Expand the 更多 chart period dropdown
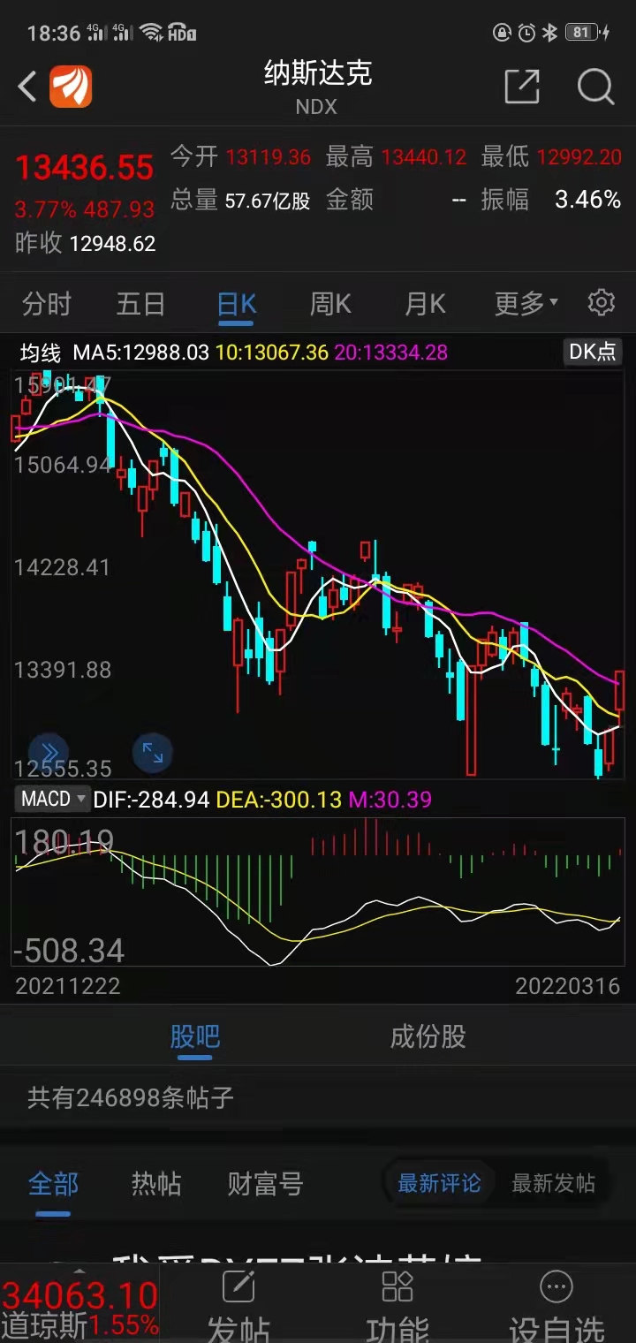The image size is (636, 1343). (x=526, y=304)
